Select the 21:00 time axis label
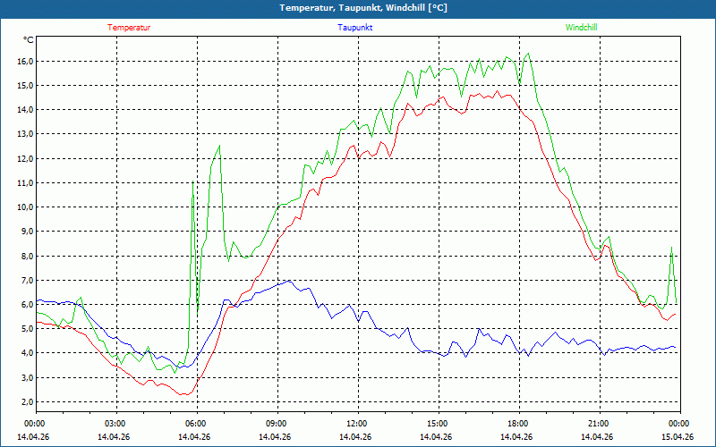The height and width of the screenshot is (447, 716). 599,424
